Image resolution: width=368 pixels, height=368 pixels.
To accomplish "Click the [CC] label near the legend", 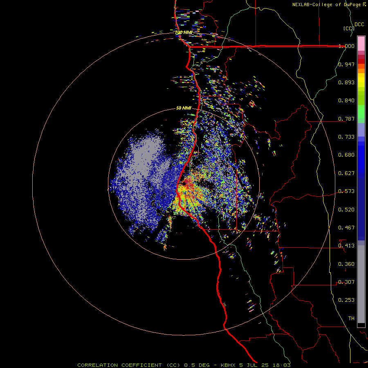I will coord(349,28).
